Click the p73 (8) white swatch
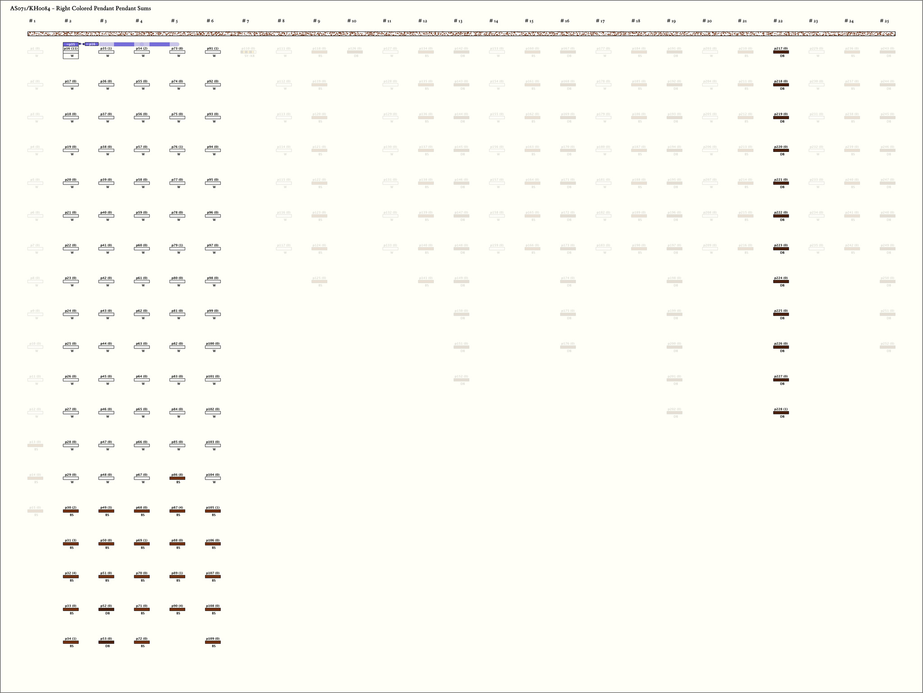The image size is (923, 693). point(177,52)
